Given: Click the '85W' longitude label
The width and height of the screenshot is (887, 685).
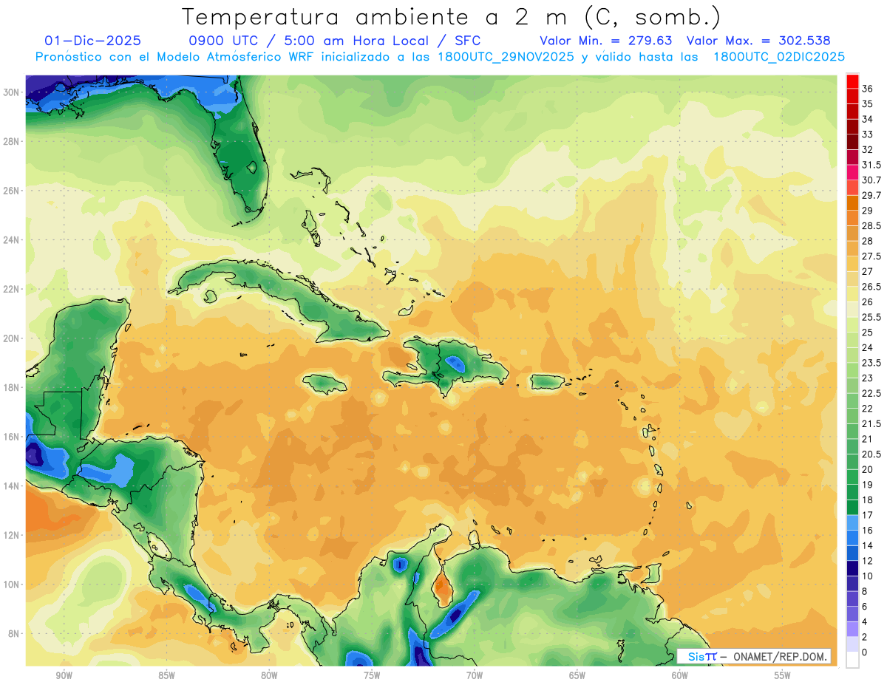Looking at the screenshot, I should tap(166, 675).
